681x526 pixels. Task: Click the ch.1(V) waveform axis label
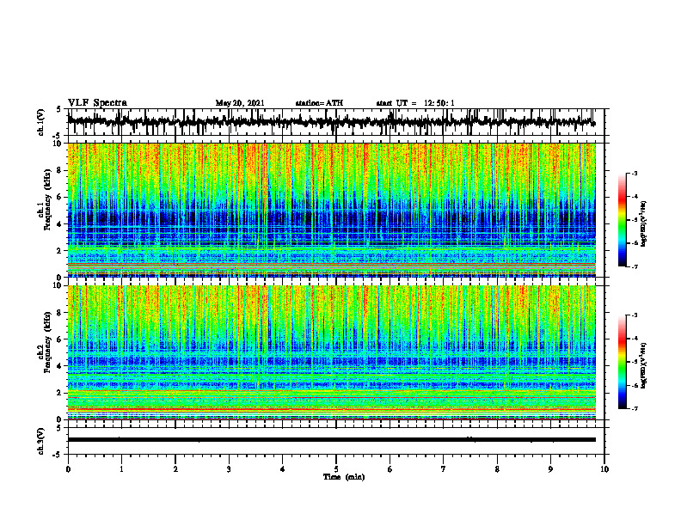(41, 122)
